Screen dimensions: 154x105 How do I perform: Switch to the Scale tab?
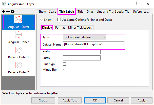point(53,12)
